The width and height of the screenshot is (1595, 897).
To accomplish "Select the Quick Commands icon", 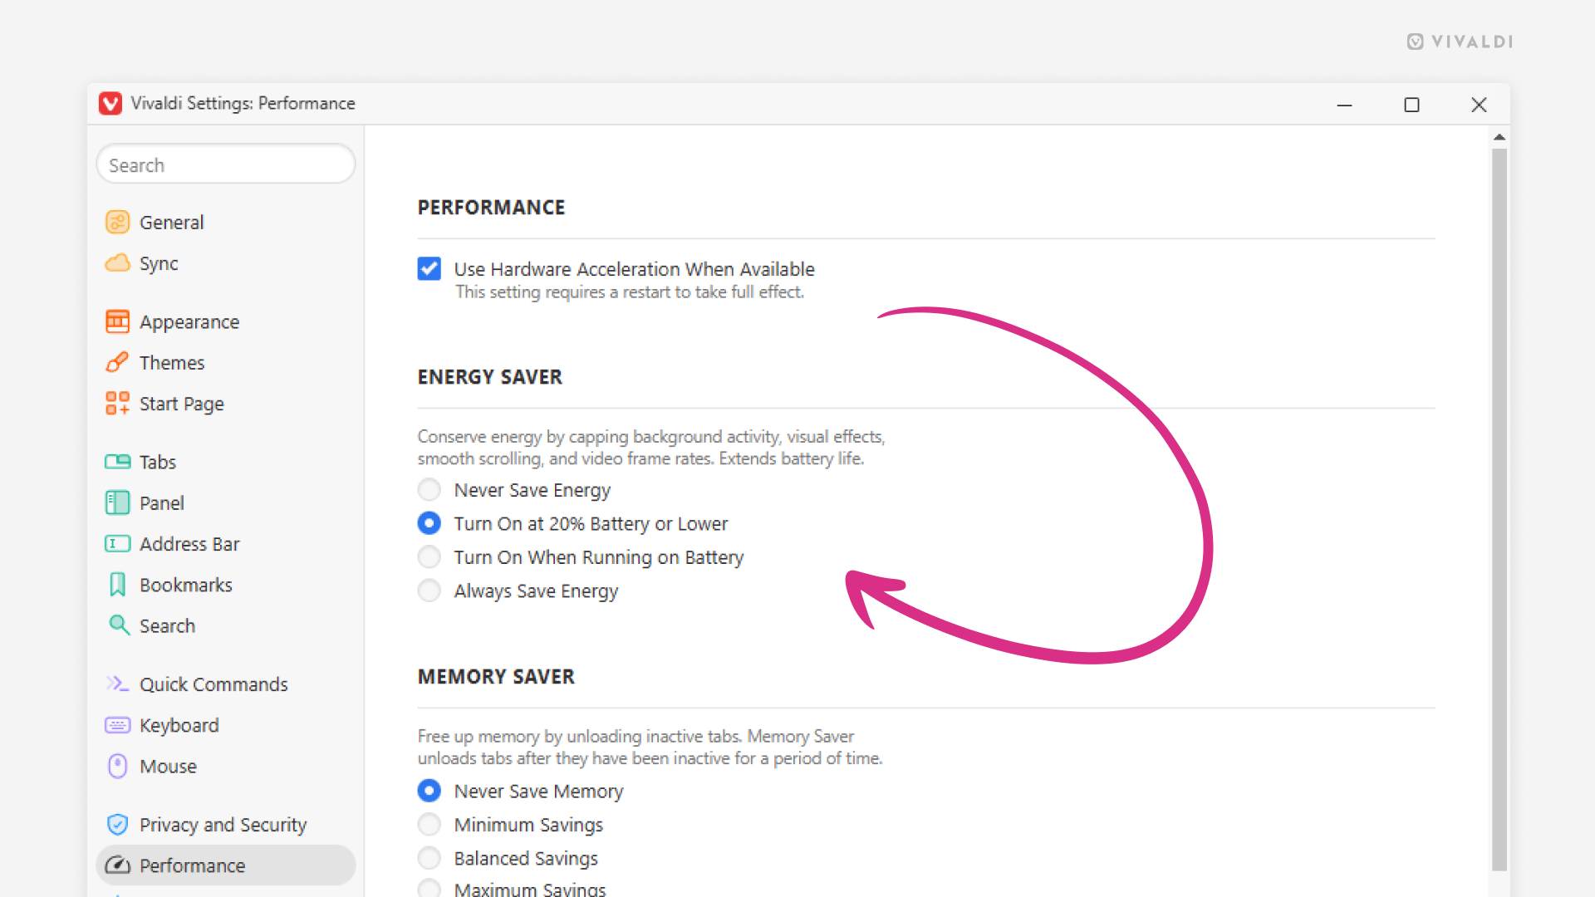I will tap(117, 684).
